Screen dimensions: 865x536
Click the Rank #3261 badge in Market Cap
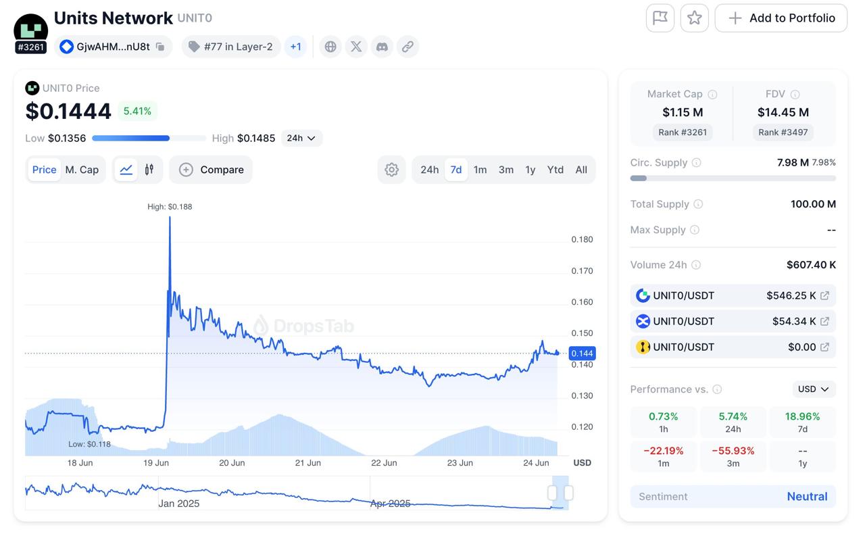tap(683, 132)
